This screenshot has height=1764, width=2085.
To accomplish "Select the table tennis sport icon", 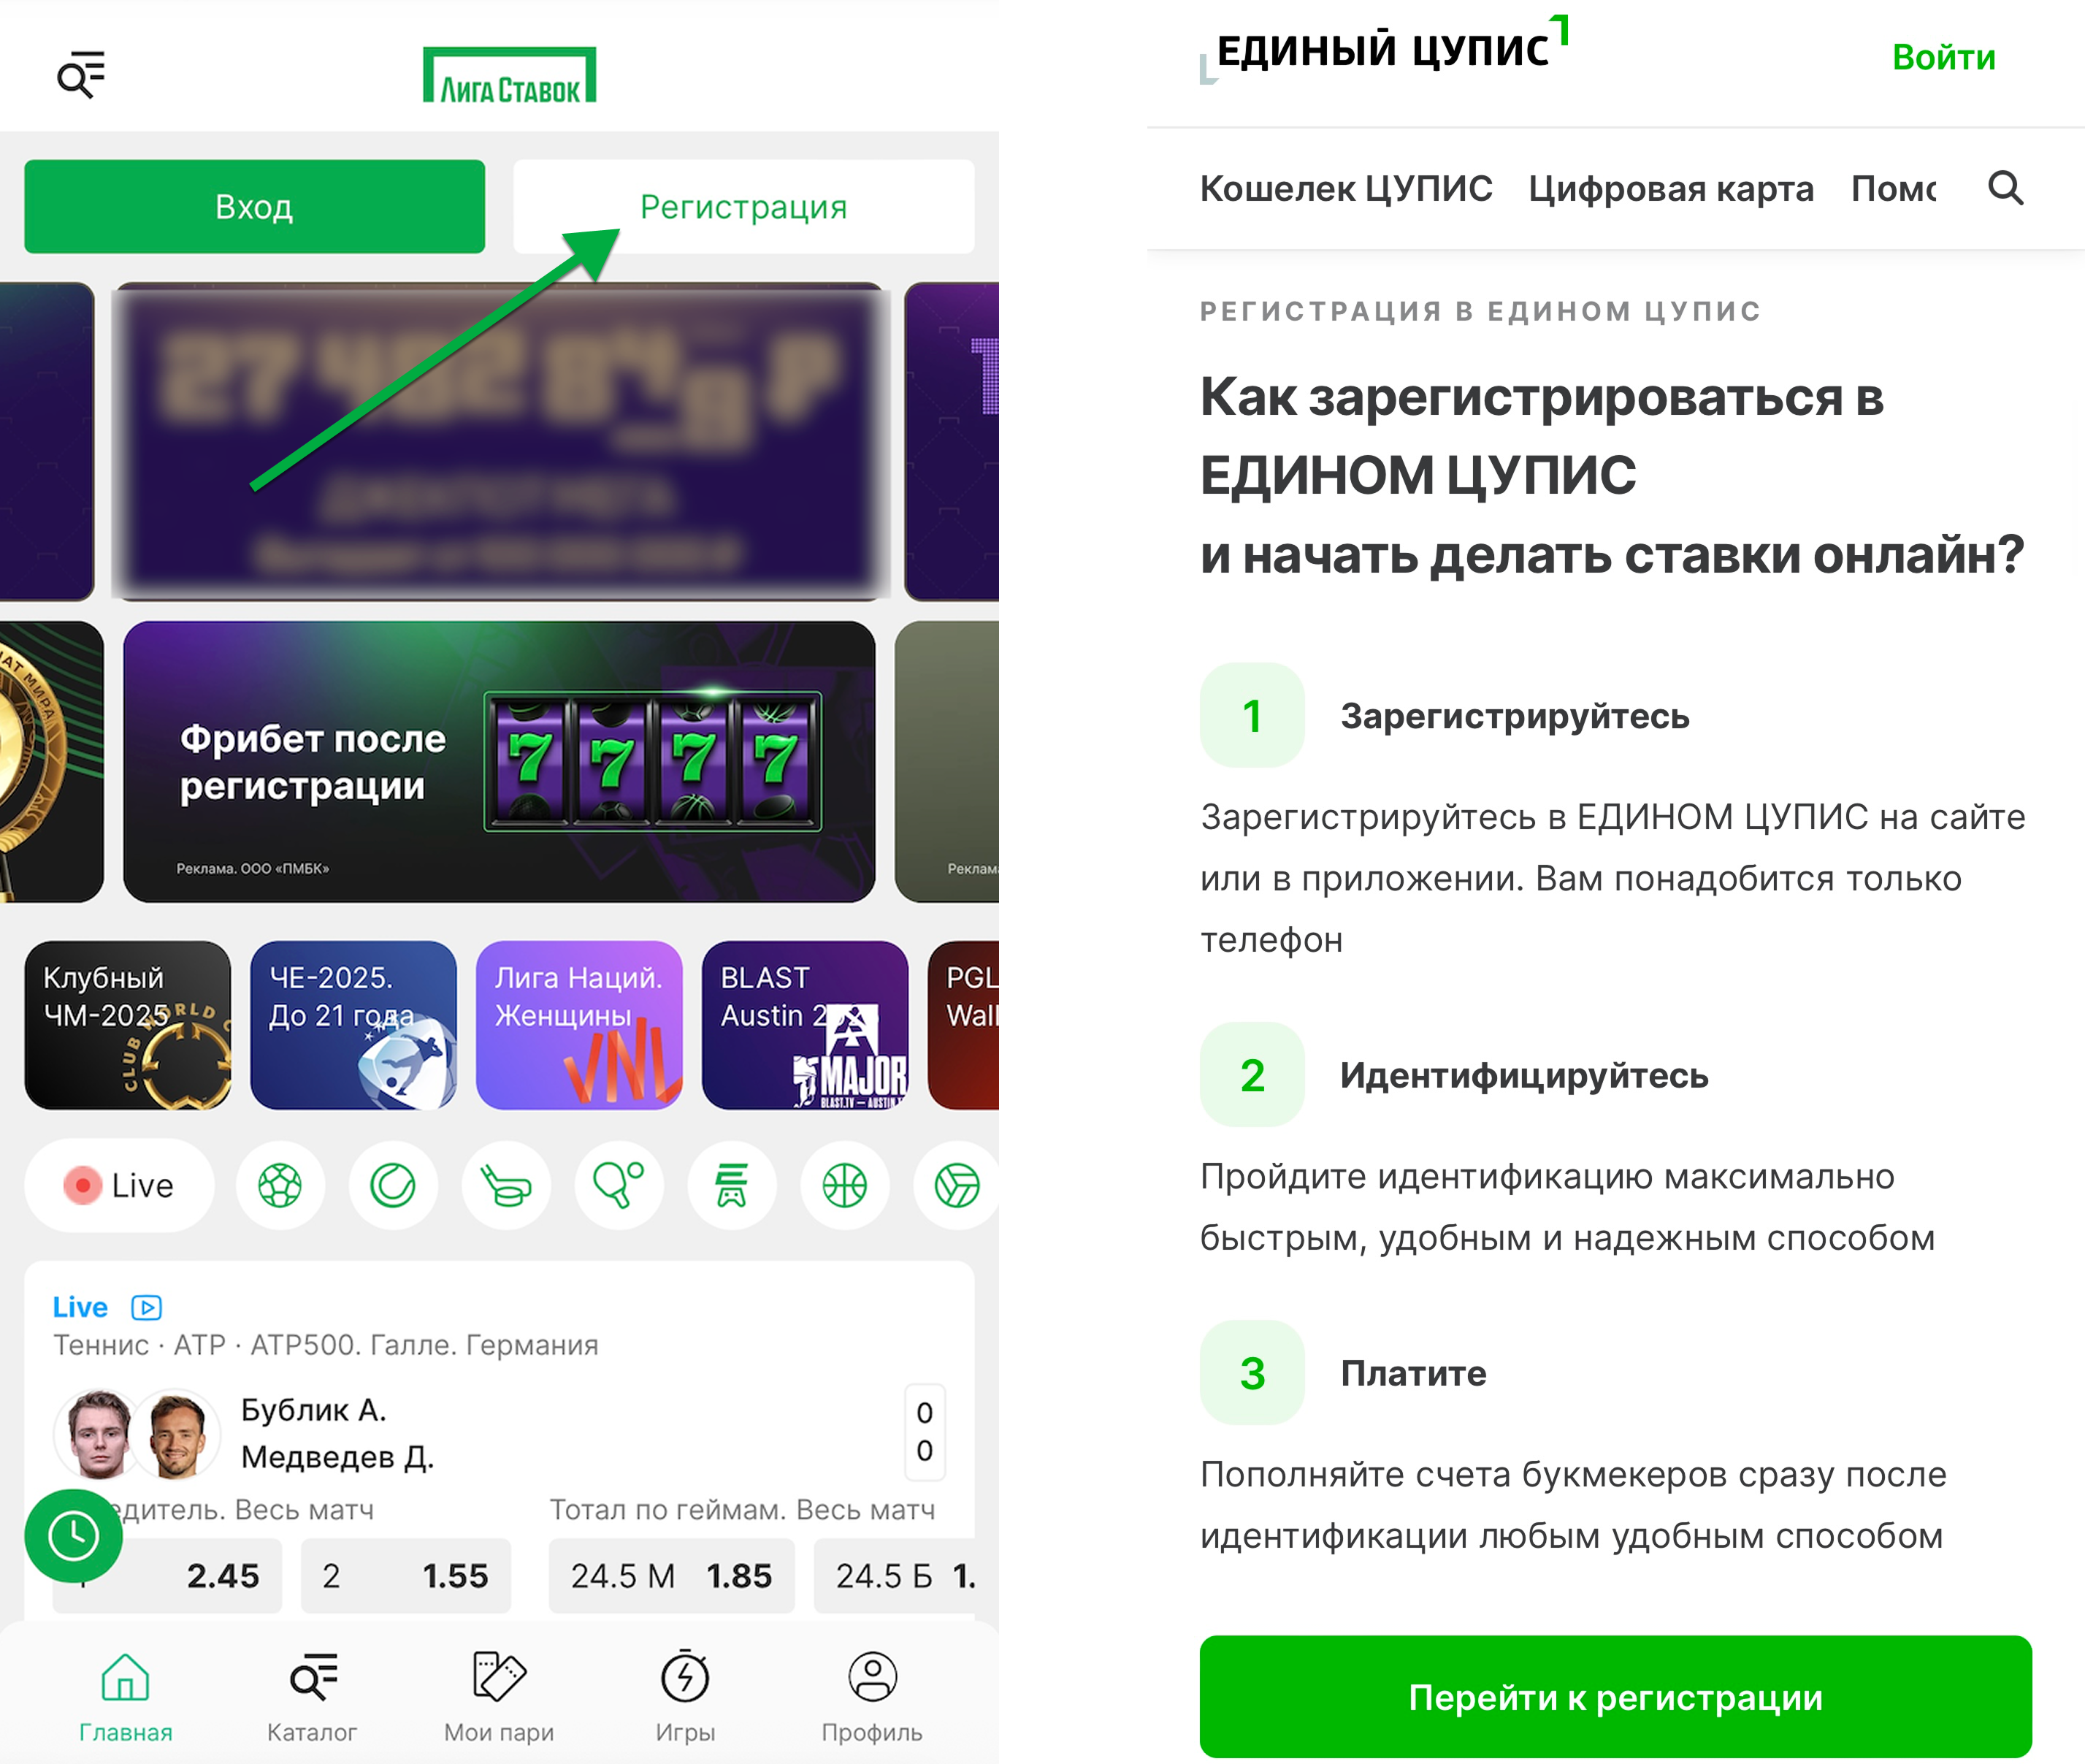I will coord(619,1186).
